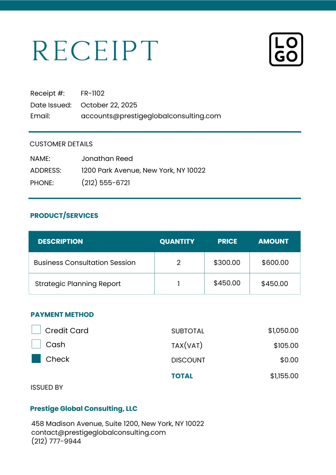
Task: Click the DESCRIPTION column header
Action: click(x=60, y=242)
